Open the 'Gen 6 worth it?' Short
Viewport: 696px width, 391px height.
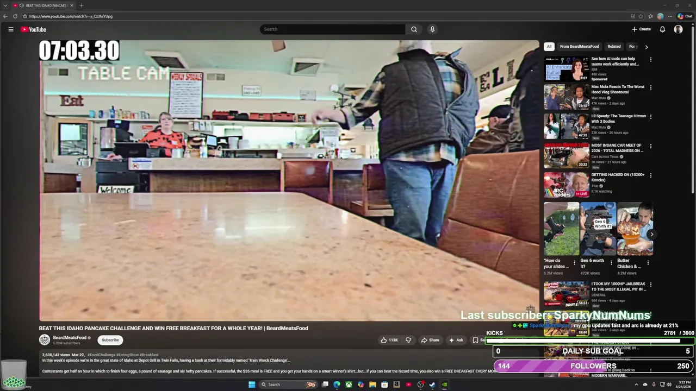coord(598,229)
